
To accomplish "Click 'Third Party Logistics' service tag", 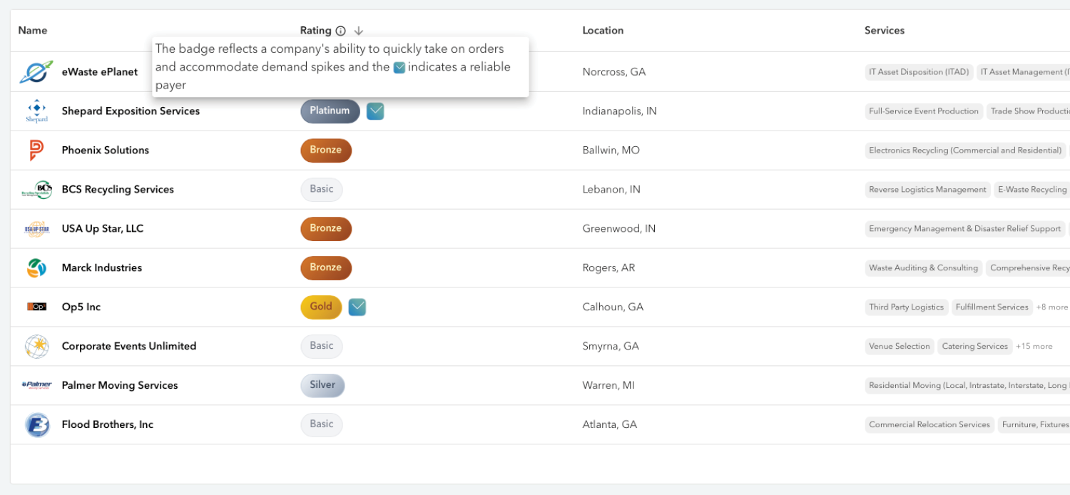I will point(906,307).
